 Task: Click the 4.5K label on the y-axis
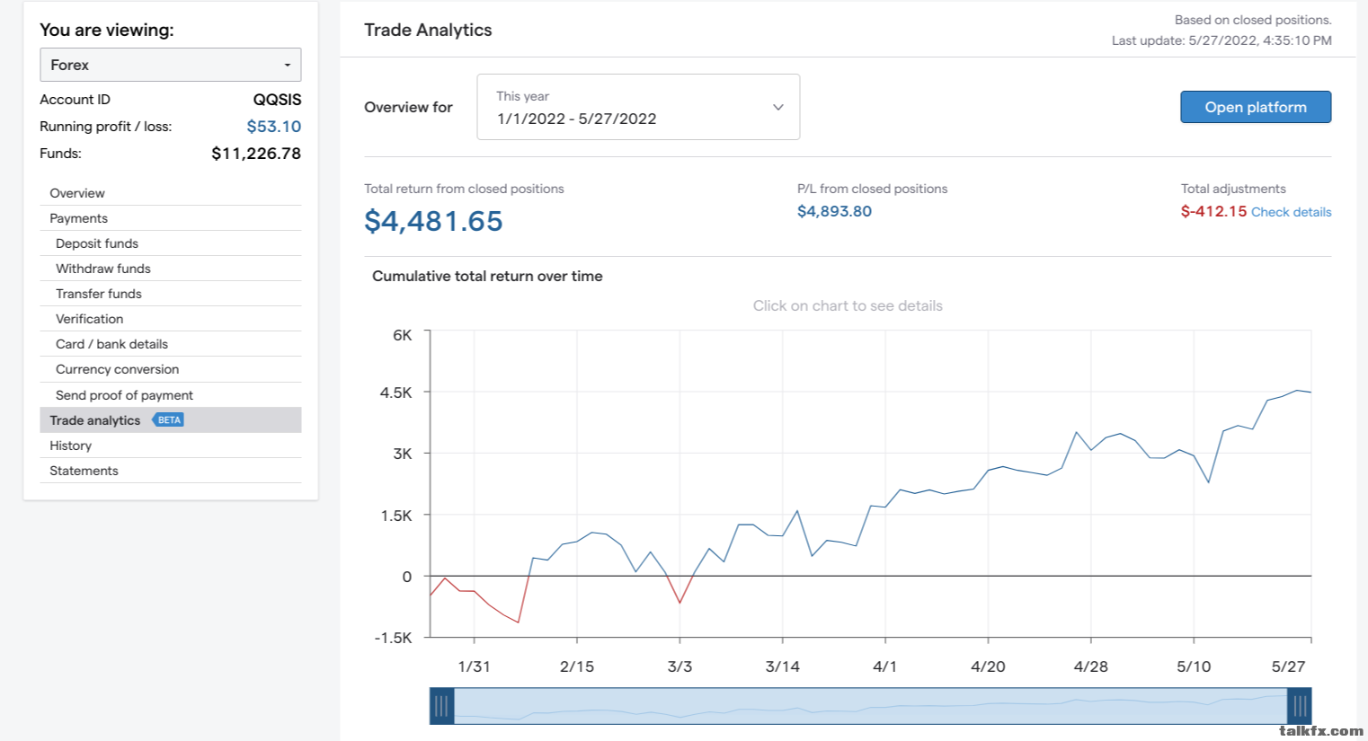pyautogui.click(x=395, y=393)
